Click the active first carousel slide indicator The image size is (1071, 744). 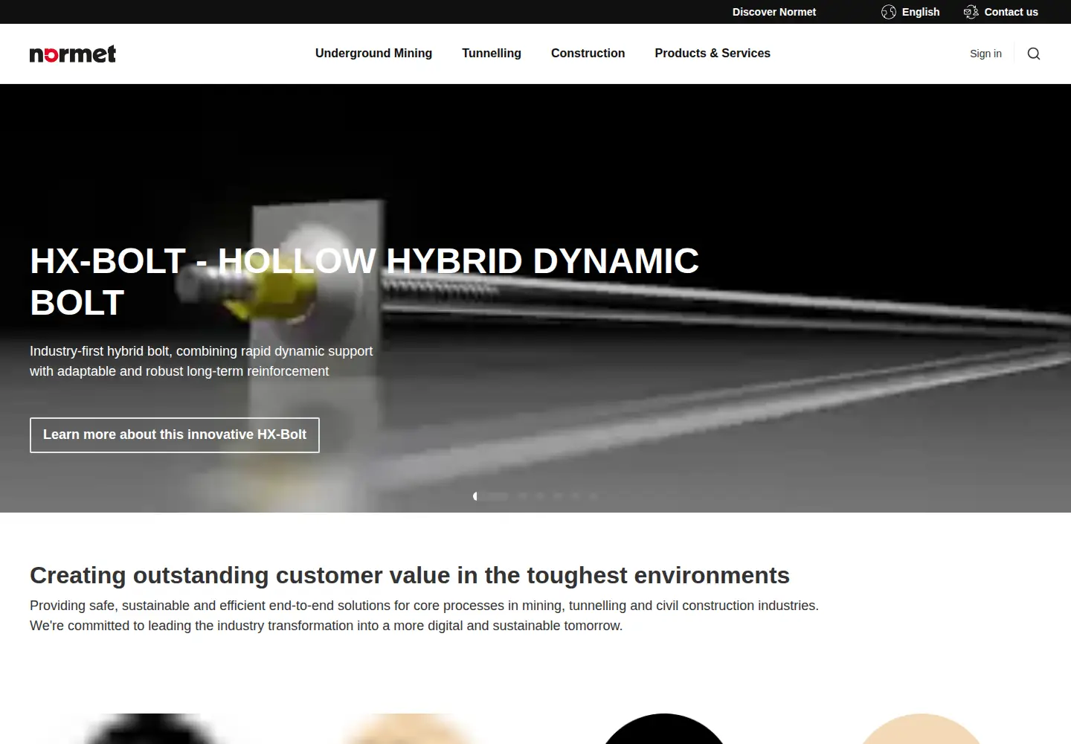(491, 496)
